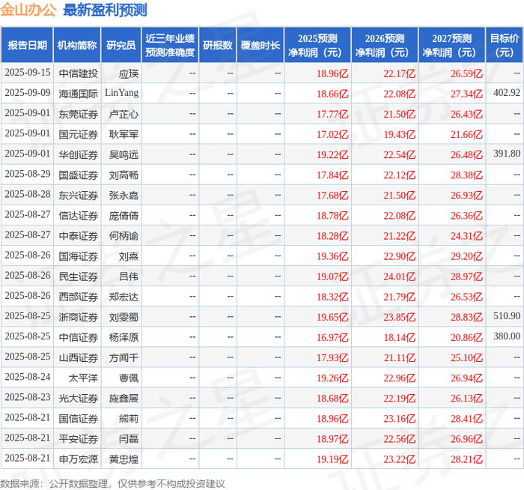Click the 目标价 column header

coord(505,45)
